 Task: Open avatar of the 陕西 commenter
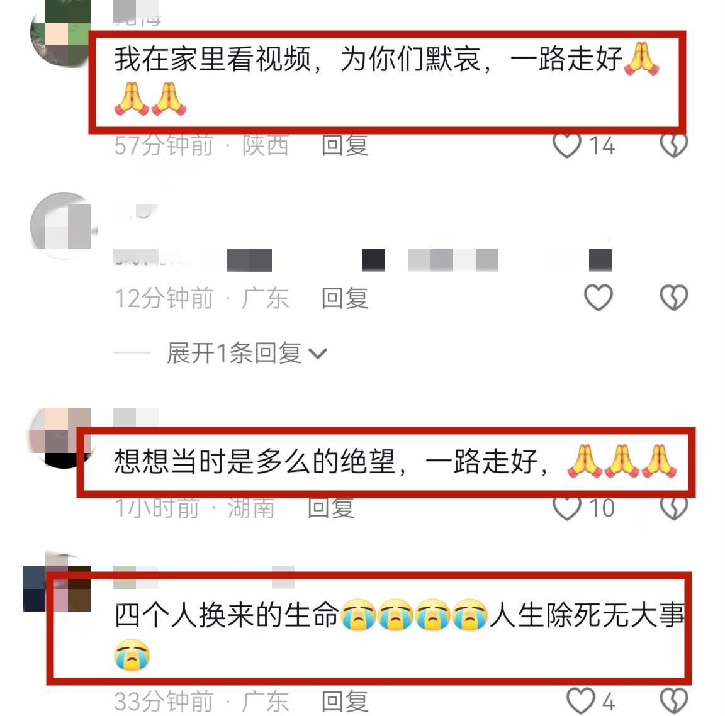tap(60, 33)
